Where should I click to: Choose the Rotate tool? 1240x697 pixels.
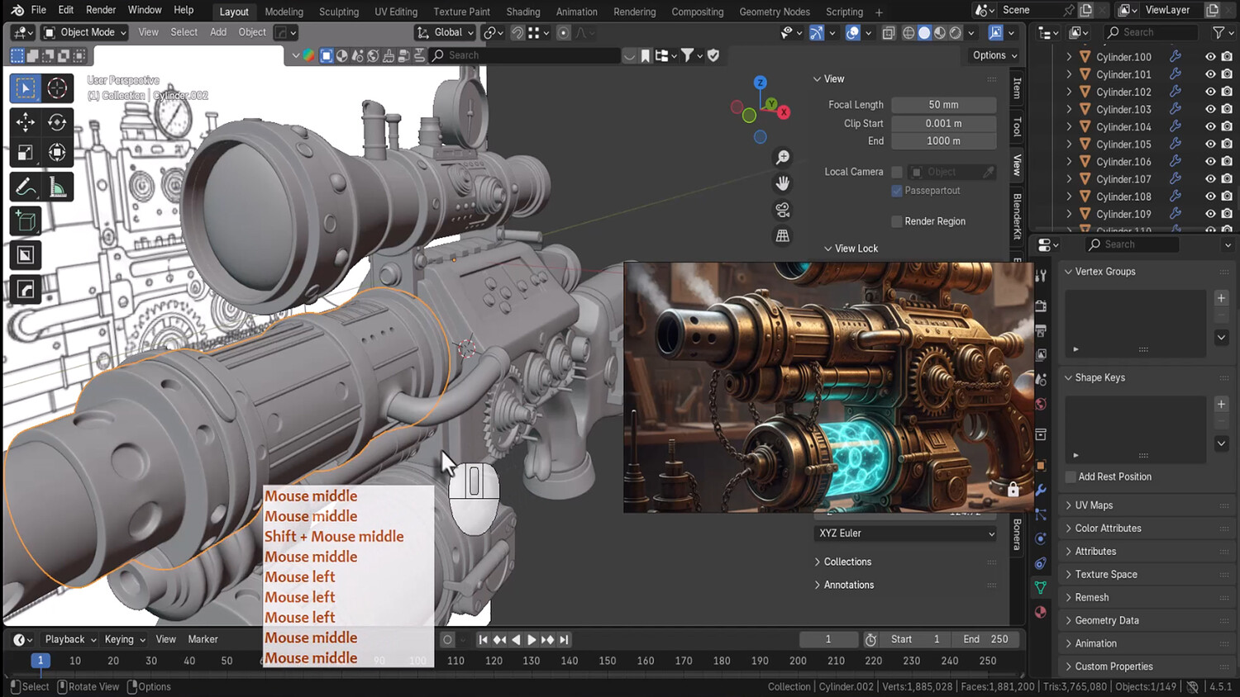[57, 122]
